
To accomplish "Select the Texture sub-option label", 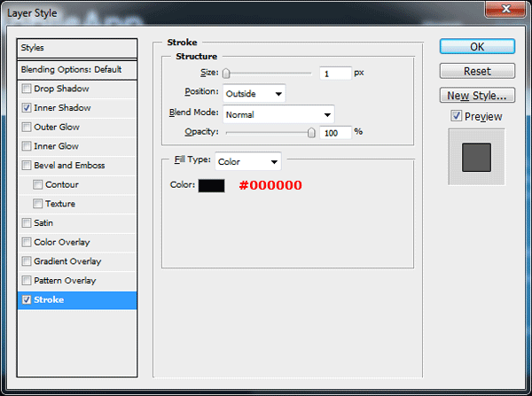I will pos(60,204).
